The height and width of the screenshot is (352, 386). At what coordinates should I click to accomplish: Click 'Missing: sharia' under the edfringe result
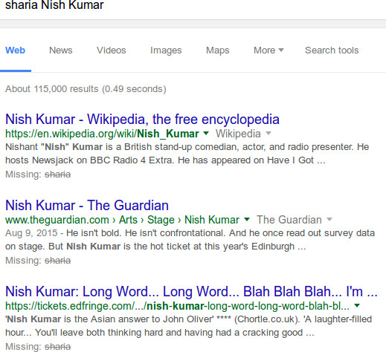[38, 347]
